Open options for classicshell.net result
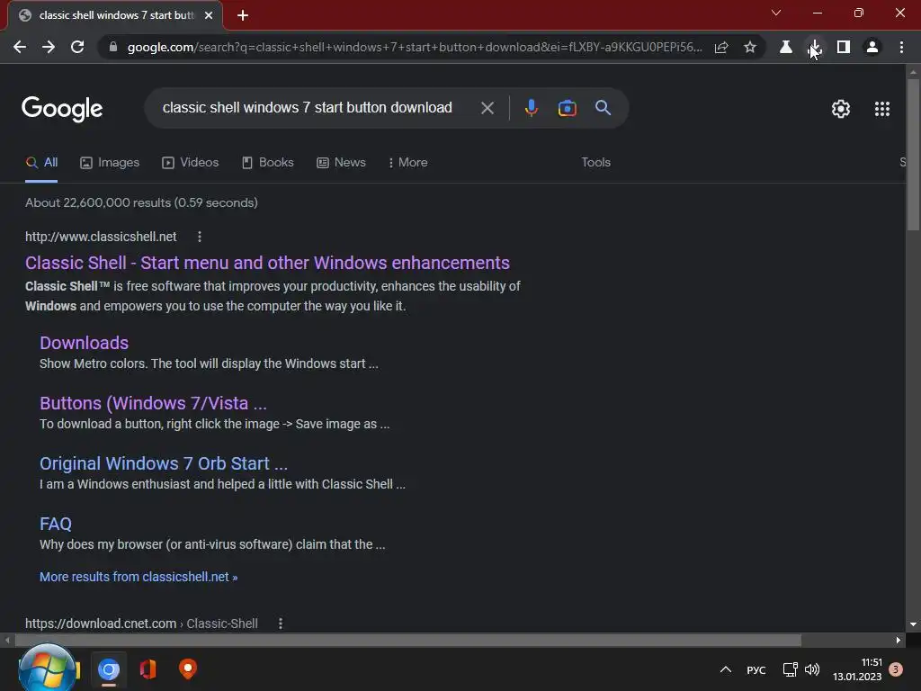 (x=200, y=237)
